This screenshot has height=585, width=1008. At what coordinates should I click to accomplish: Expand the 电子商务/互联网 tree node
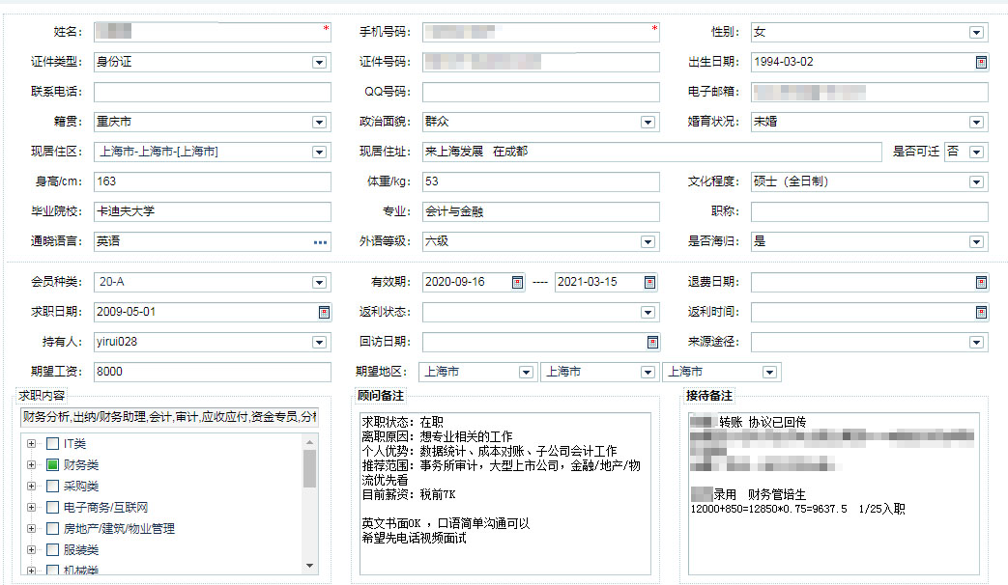click(x=31, y=508)
